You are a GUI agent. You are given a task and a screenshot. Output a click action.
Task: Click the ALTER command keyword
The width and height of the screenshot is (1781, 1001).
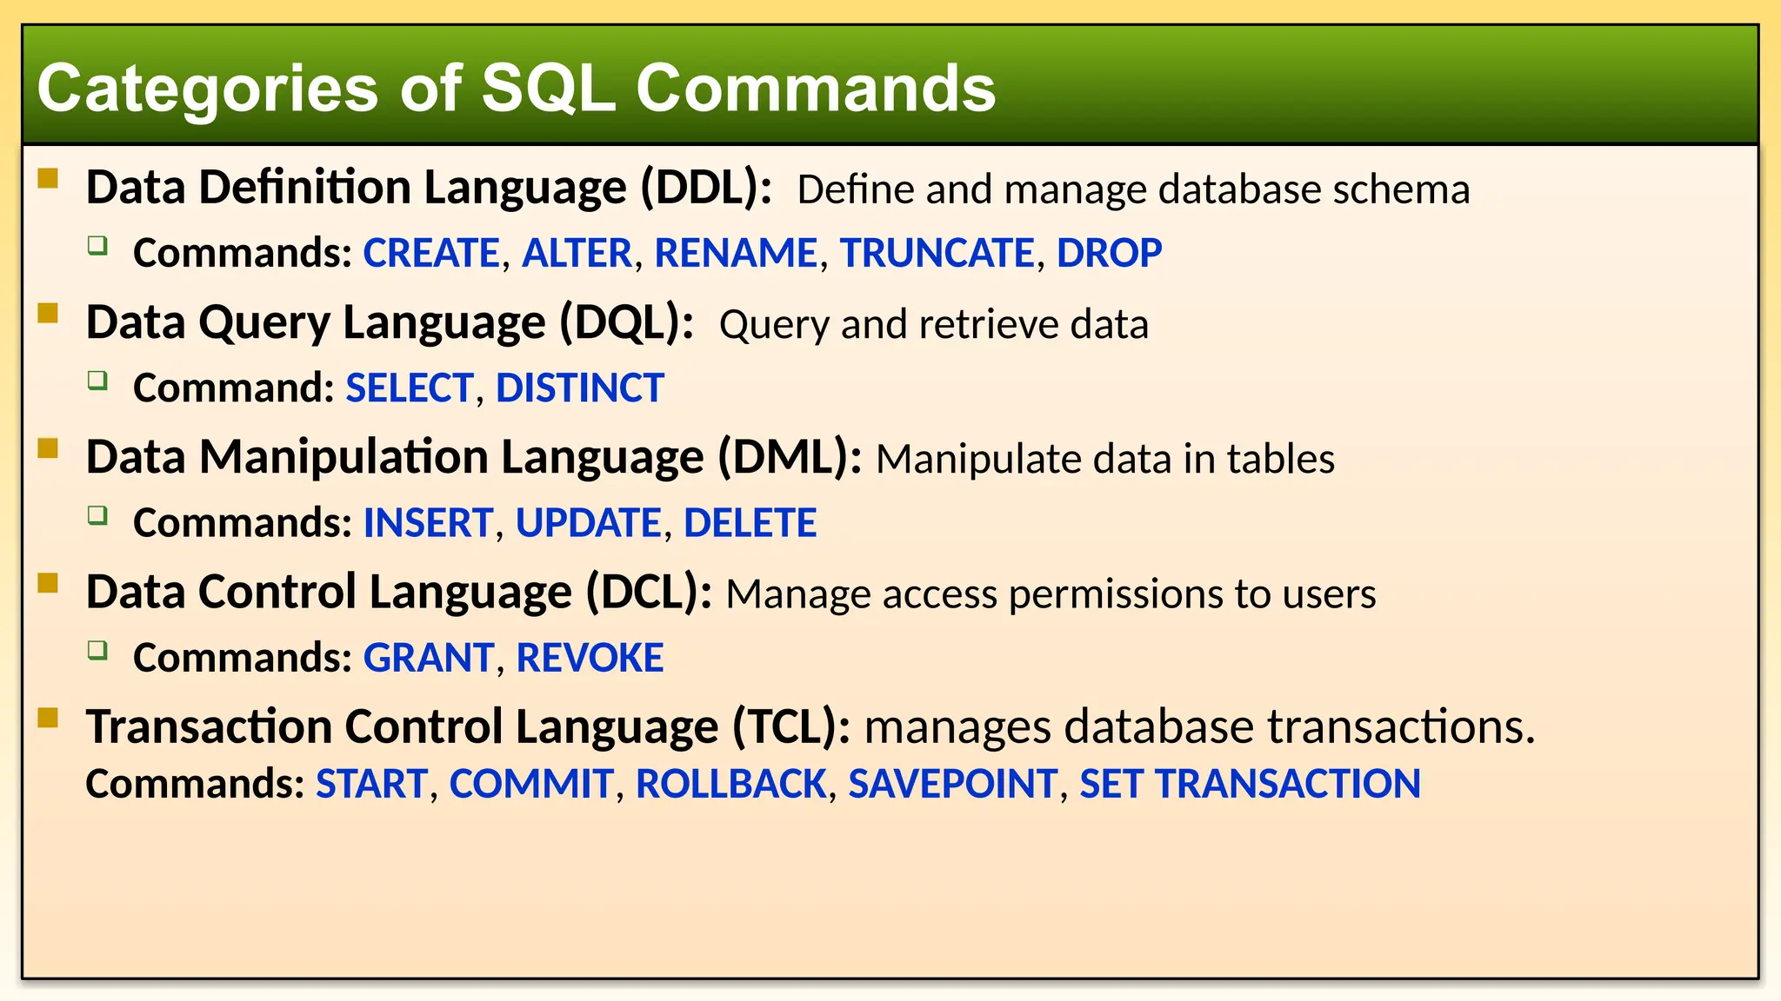click(577, 253)
